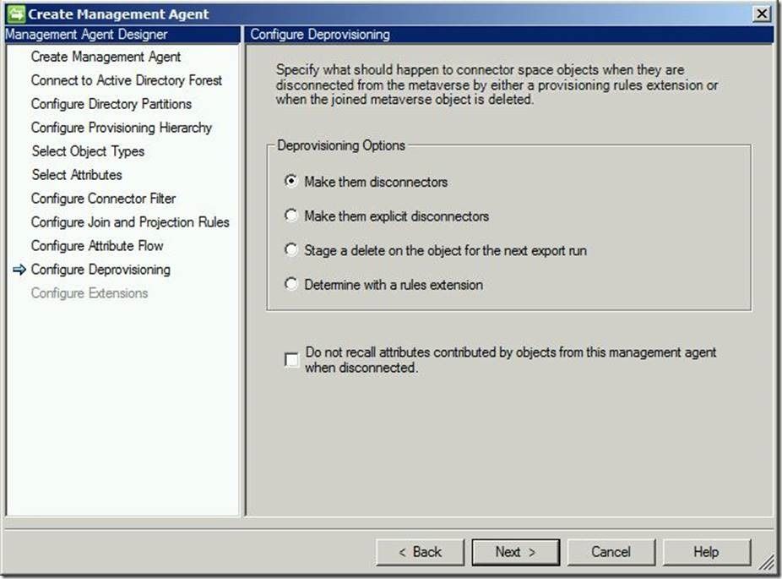This screenshot has width=782, height=579.
Task: Close the Create Management Agent dialog
Action: coord(762,14)
